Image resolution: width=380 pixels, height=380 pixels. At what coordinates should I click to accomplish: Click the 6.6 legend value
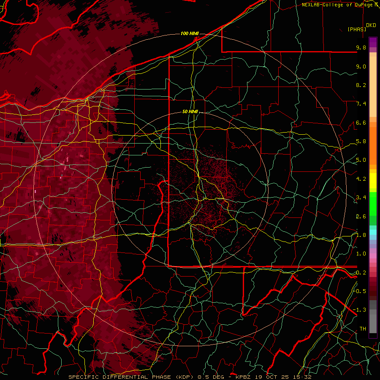[x=361, y=122]
